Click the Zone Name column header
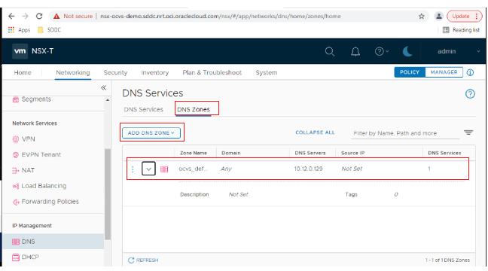Image resolution: width=488 pixels, height=271 pixels. 194,153
